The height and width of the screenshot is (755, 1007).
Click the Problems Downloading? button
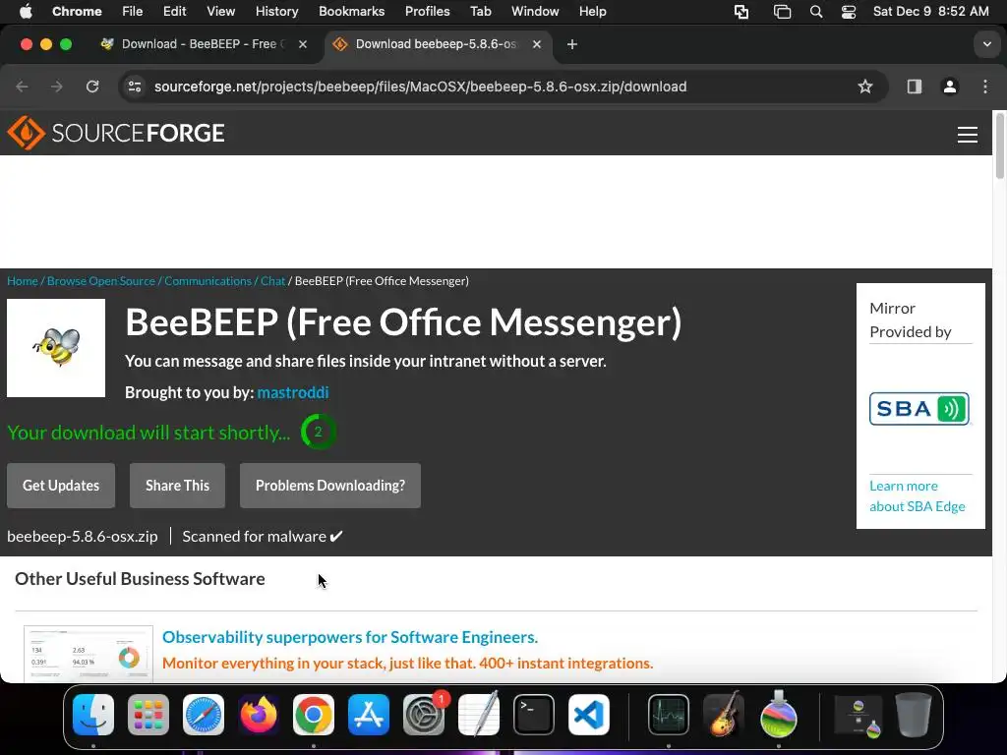[330, 486]
